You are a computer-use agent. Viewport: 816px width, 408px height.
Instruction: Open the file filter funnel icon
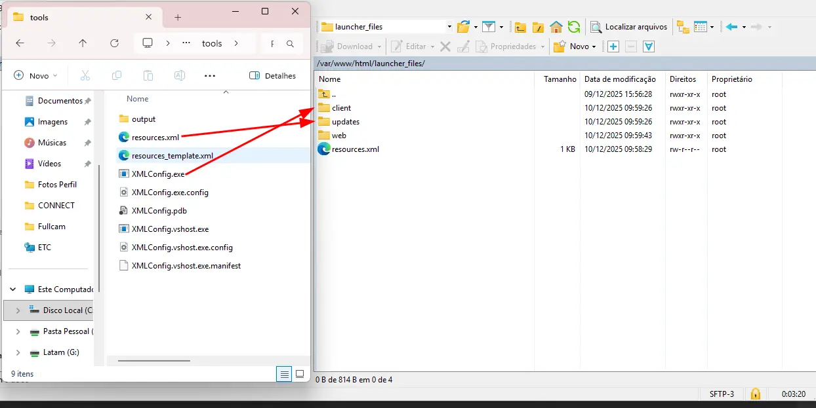(x=488, y=27)
